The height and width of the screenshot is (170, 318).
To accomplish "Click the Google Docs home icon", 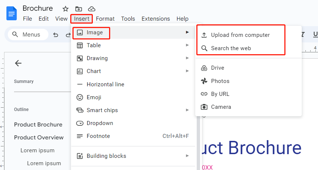I will click(x=11, y=14).
